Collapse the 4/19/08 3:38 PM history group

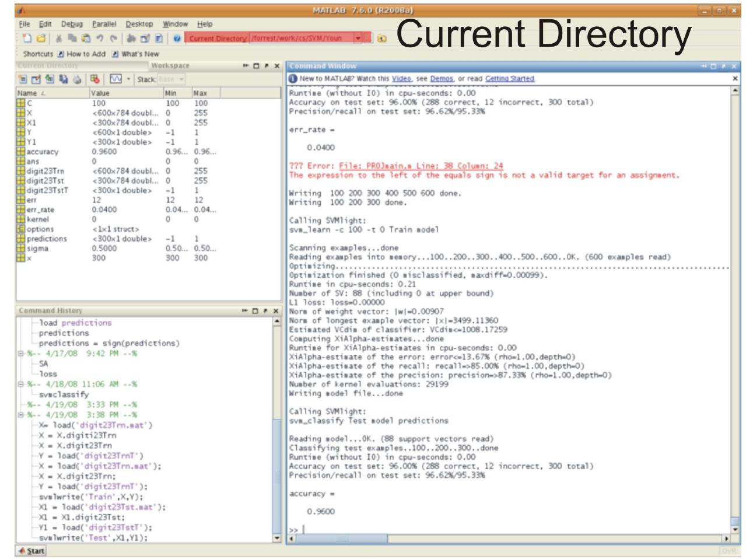coord(21,415)
